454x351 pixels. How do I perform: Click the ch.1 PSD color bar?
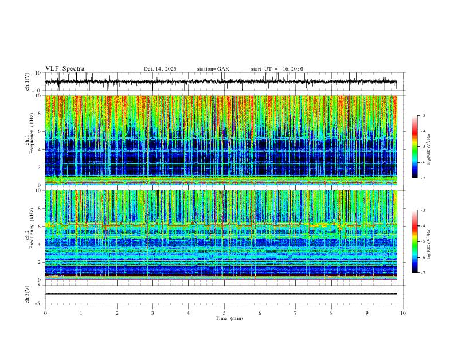(414, 146)
